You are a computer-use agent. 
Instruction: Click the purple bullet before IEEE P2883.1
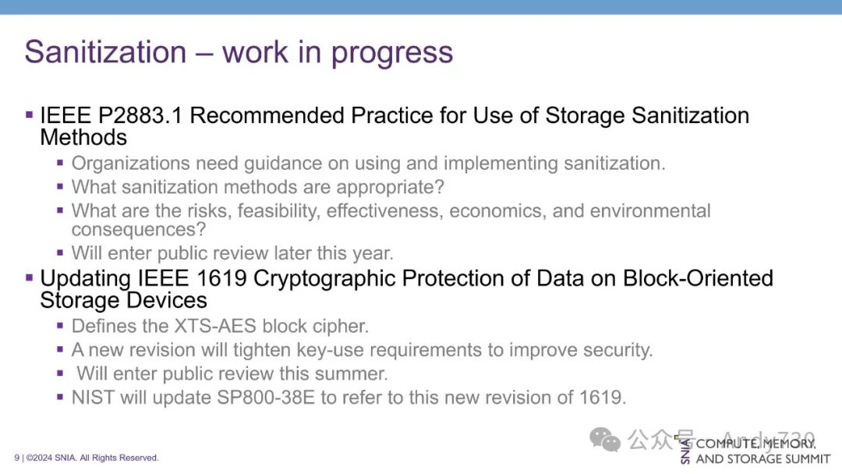click(30, 115)
